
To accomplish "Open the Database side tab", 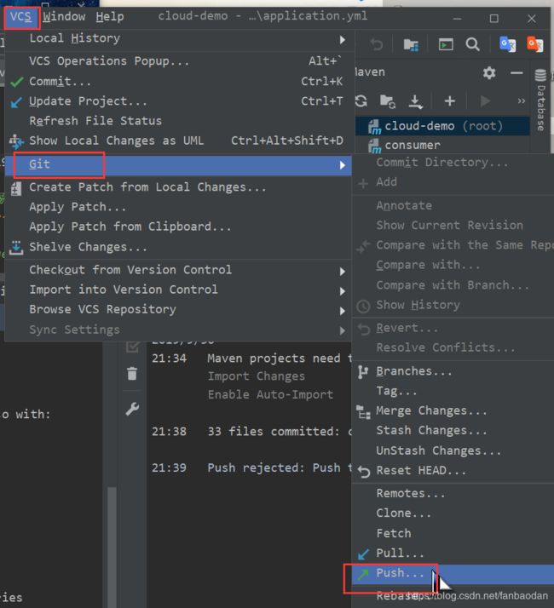I will click(x=540, y=100).
